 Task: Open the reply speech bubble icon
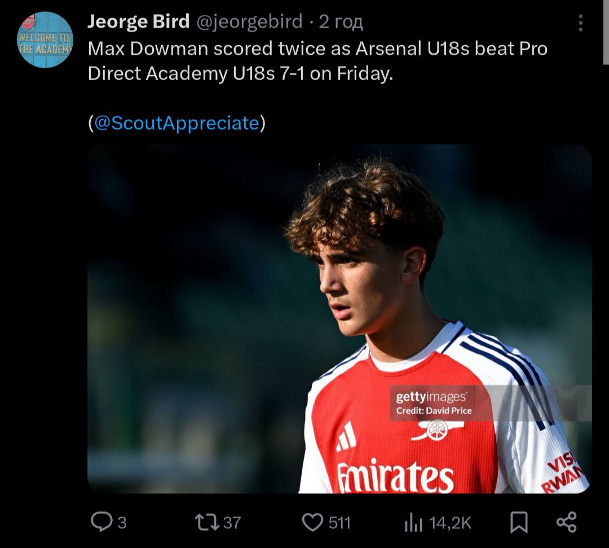101,522
